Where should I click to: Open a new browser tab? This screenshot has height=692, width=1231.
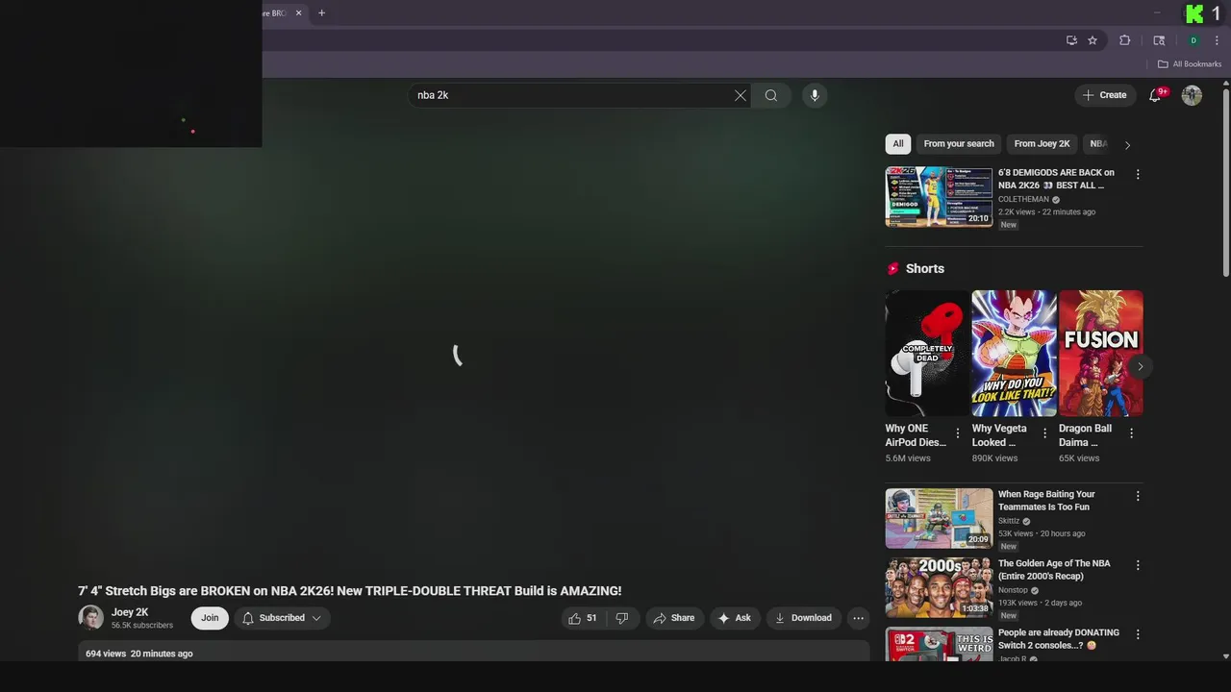point(321,12)
